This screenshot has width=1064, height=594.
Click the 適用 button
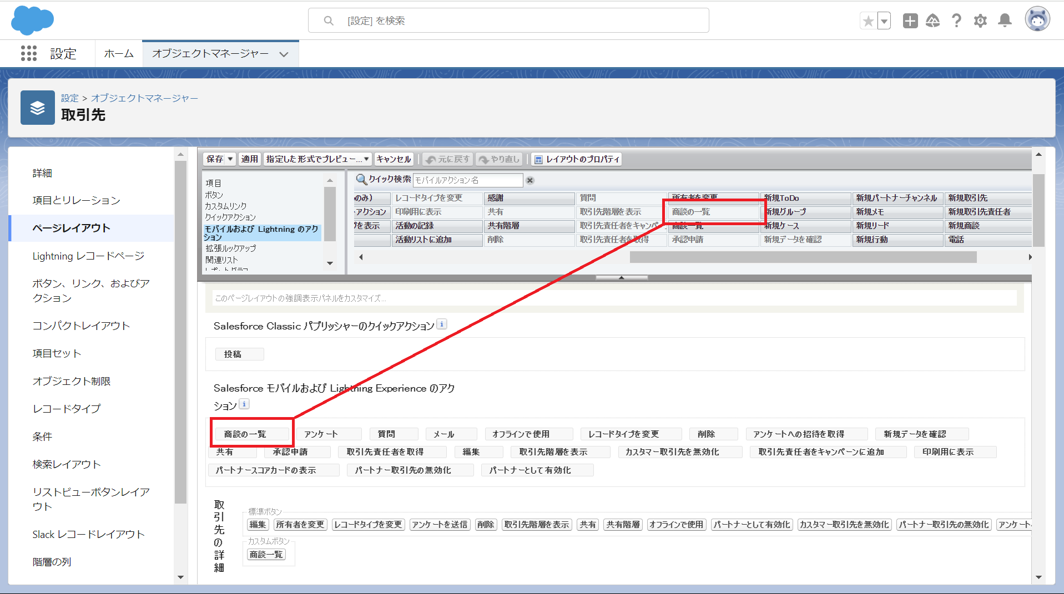(250, 159)
